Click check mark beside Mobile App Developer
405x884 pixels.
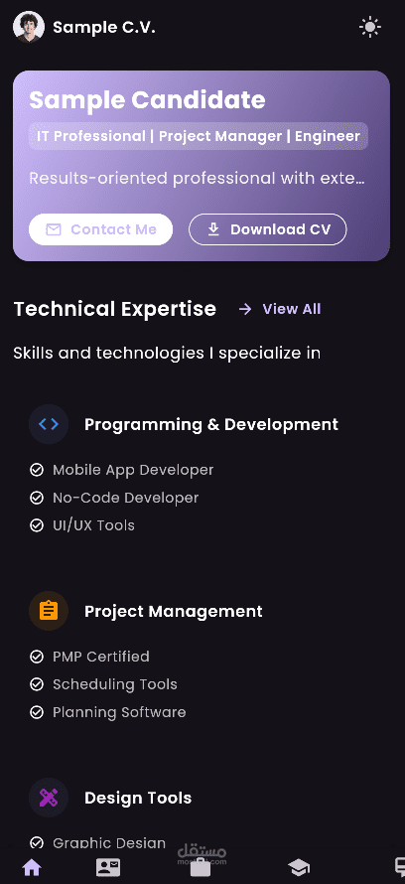pyautogui.click(x=37, y=470)
